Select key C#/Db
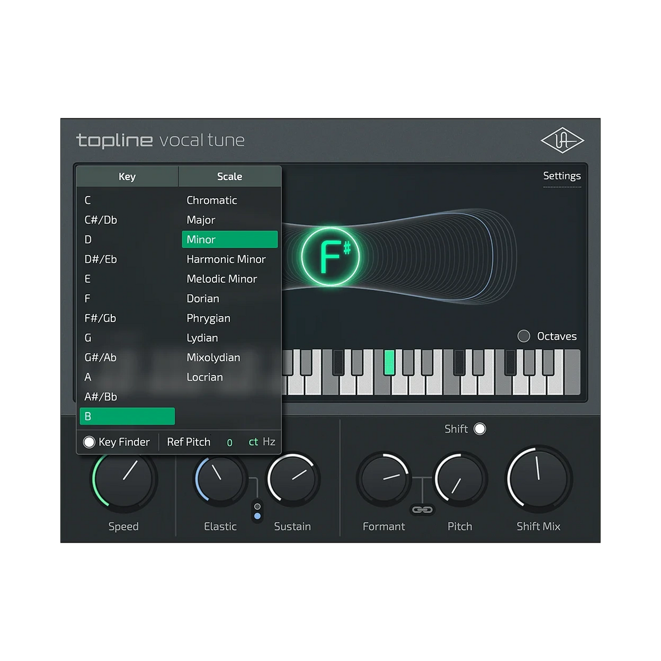Image resolution: width=661 pixels, height=661 pixels. tap(127, 220)
